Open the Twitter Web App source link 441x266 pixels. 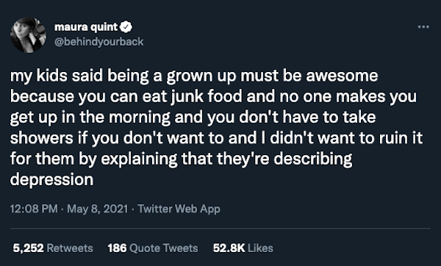point(179,209)
